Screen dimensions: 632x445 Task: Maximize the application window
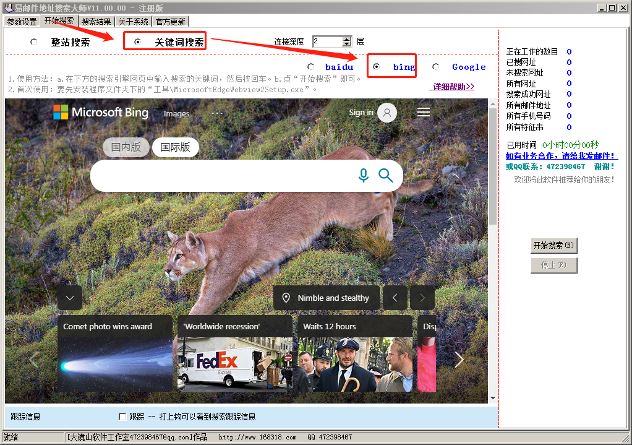click(x=612, y=7)
